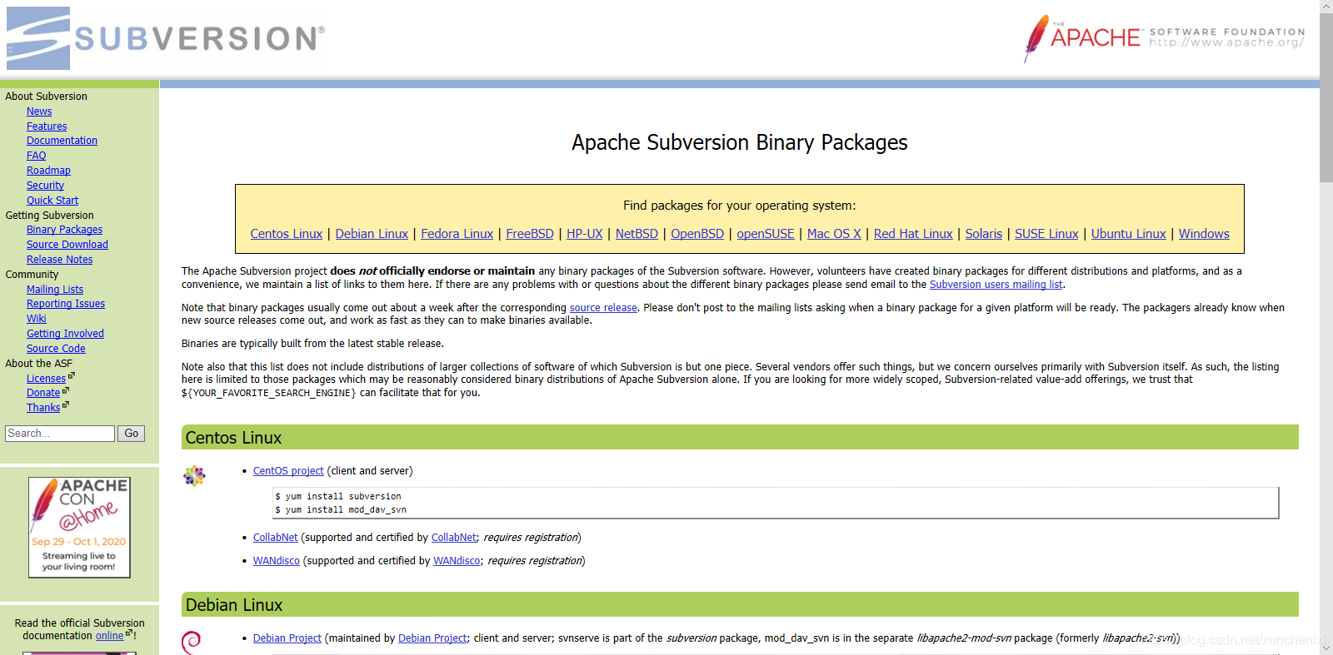1333x655 pixels.
Task: Open Release Notes from the sidebar
Action: 59,260
